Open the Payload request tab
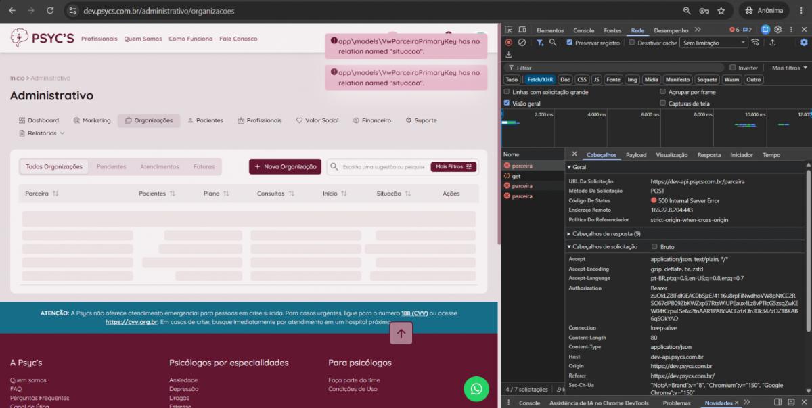The height and width of the screenshot is (408, 812). coord(636,155)
